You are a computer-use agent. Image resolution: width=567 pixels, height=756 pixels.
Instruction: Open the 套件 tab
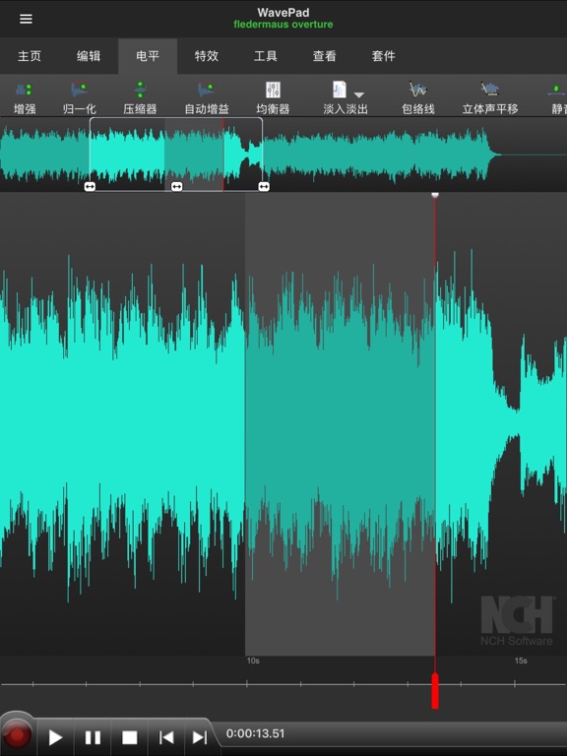(x=383, y=56)
